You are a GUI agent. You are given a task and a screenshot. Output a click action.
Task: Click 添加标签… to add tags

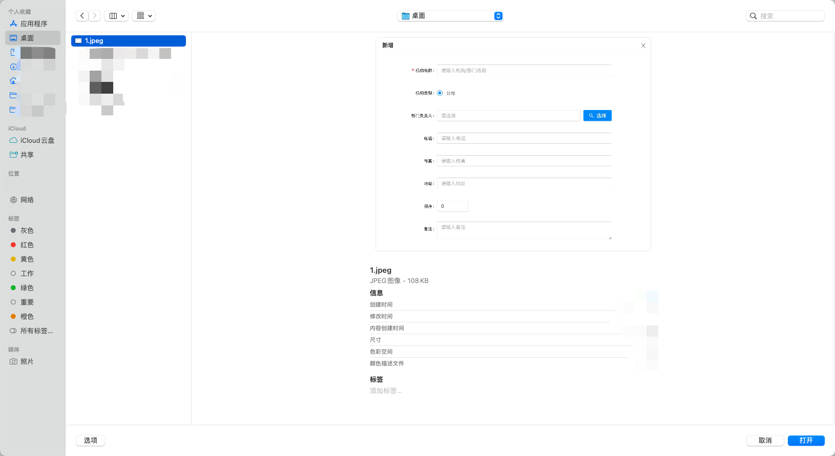(386, 390)
